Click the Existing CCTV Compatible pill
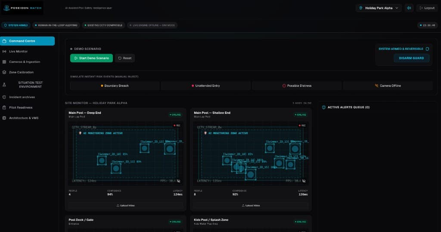Viewport: 441px width, 232px height. pos(103,25)
